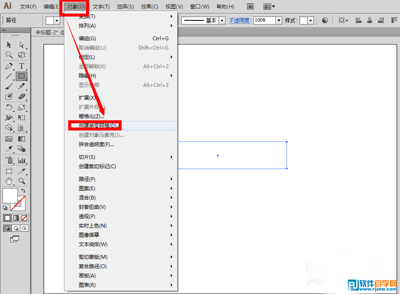Select the Rotate tool
The width and height of the screenshot is (400, 294).
pyautogui.click(x=9, y=107)
